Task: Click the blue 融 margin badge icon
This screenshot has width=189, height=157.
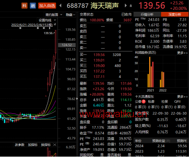Action: [x=33, y=6]
